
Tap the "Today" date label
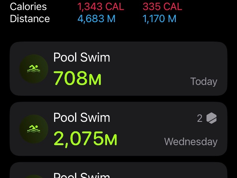point(203,81)
